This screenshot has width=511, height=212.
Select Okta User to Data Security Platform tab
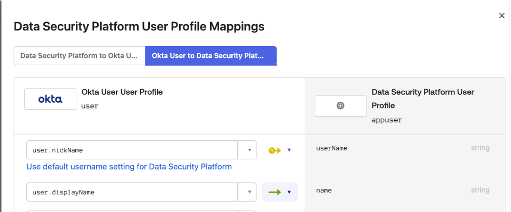tap(211, 56)
